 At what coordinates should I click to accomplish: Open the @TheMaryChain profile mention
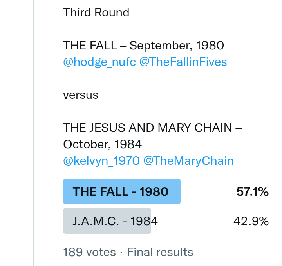click(188, 160)
